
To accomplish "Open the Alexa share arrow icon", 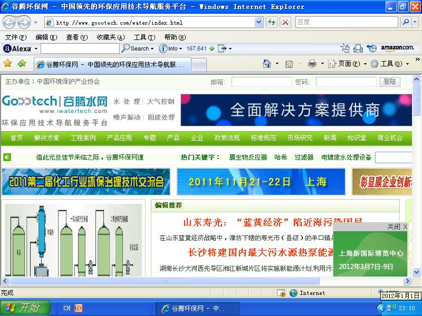I will point(222,48).
